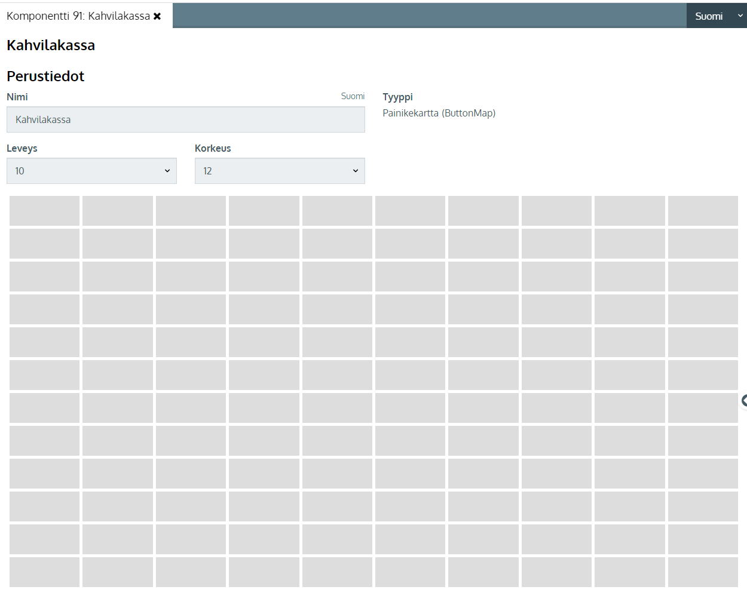Switch to Komponentti 91: Kahvilakassa tab
747x611 pixels.
pyautogui.click(x=78, y=16)
